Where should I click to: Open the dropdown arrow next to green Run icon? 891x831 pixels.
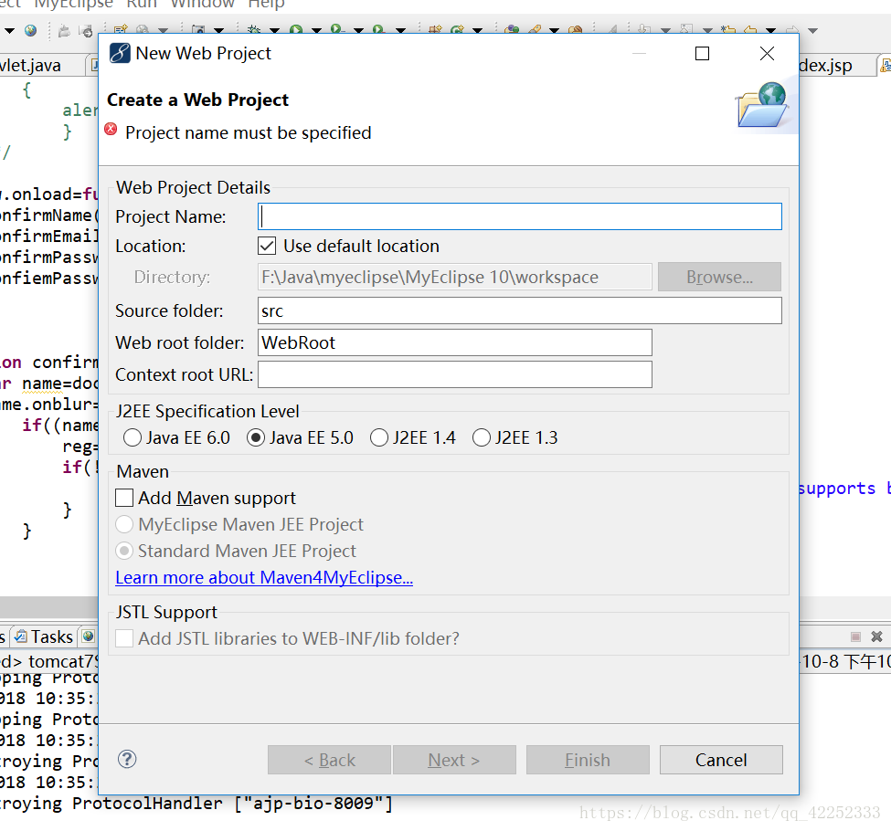tap(316, 30)
